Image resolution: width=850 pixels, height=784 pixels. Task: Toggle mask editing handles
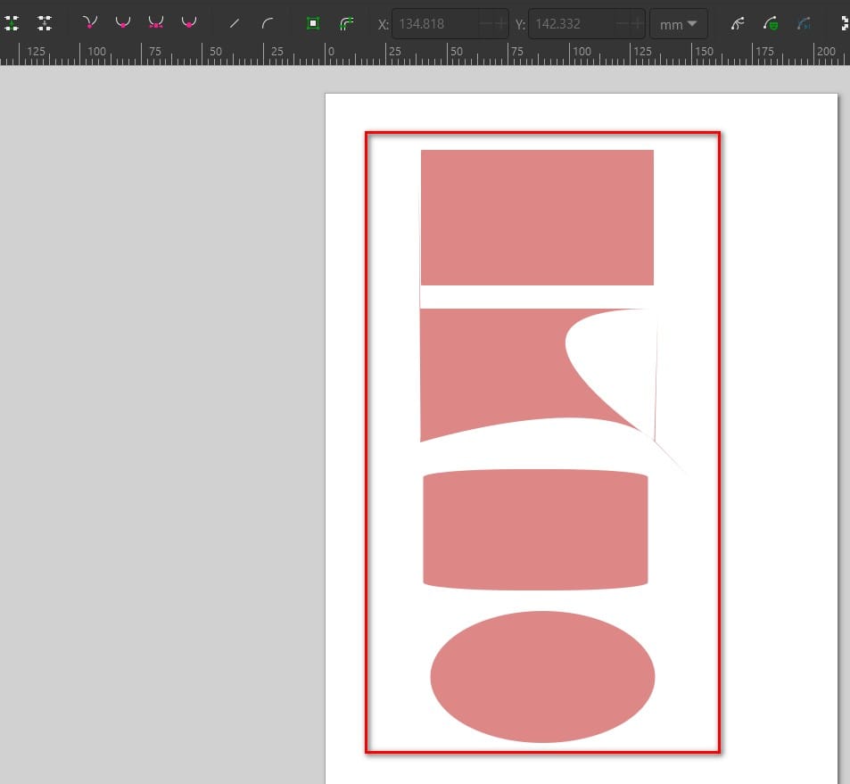coord(805,23)
